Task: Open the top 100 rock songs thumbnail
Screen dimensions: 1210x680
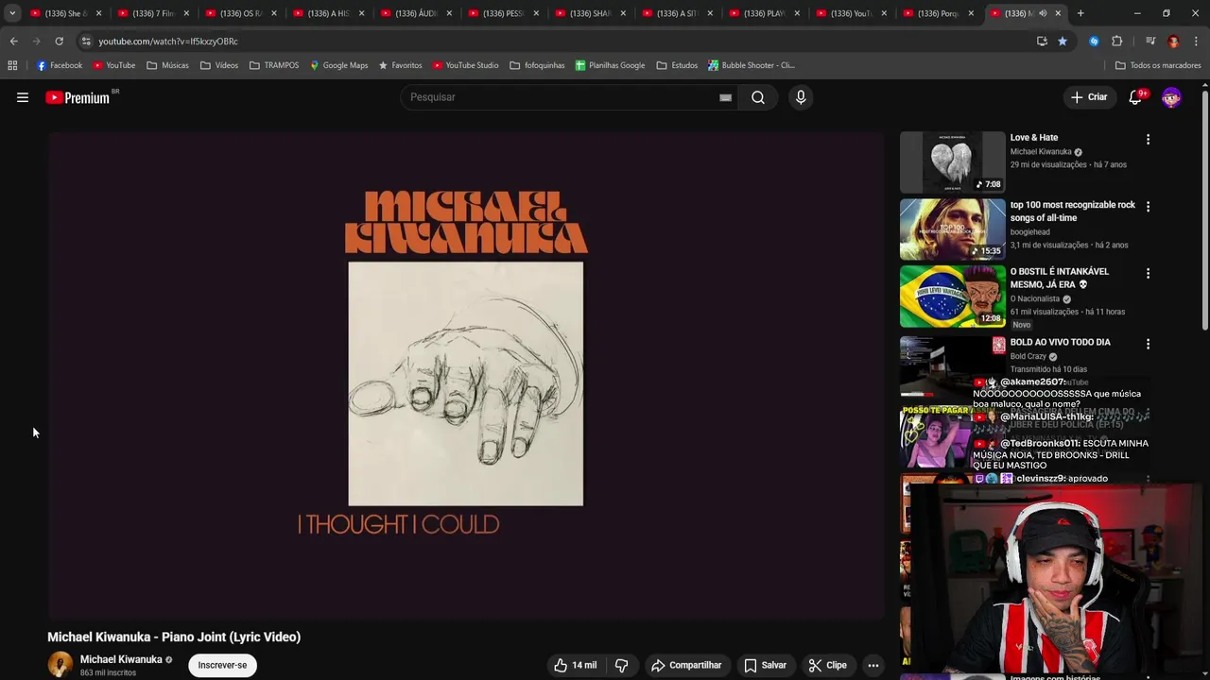Action: [952, 229]
